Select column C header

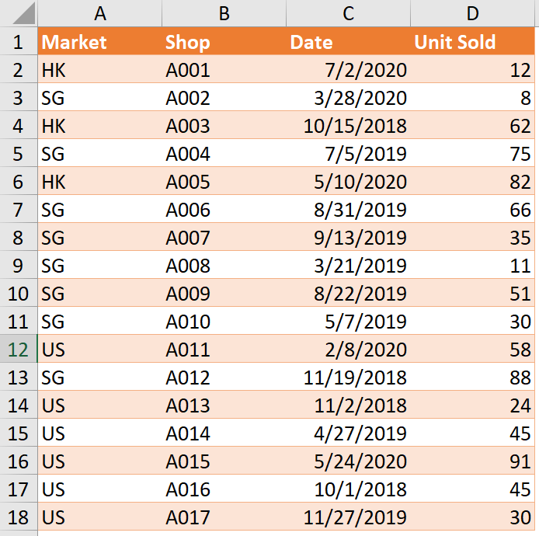pyautogui.click(x=348, y=13)
